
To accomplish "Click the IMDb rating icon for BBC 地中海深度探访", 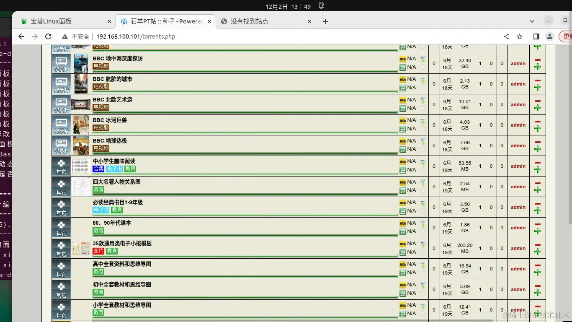I will pyautogui.click(x=403, y=59).
